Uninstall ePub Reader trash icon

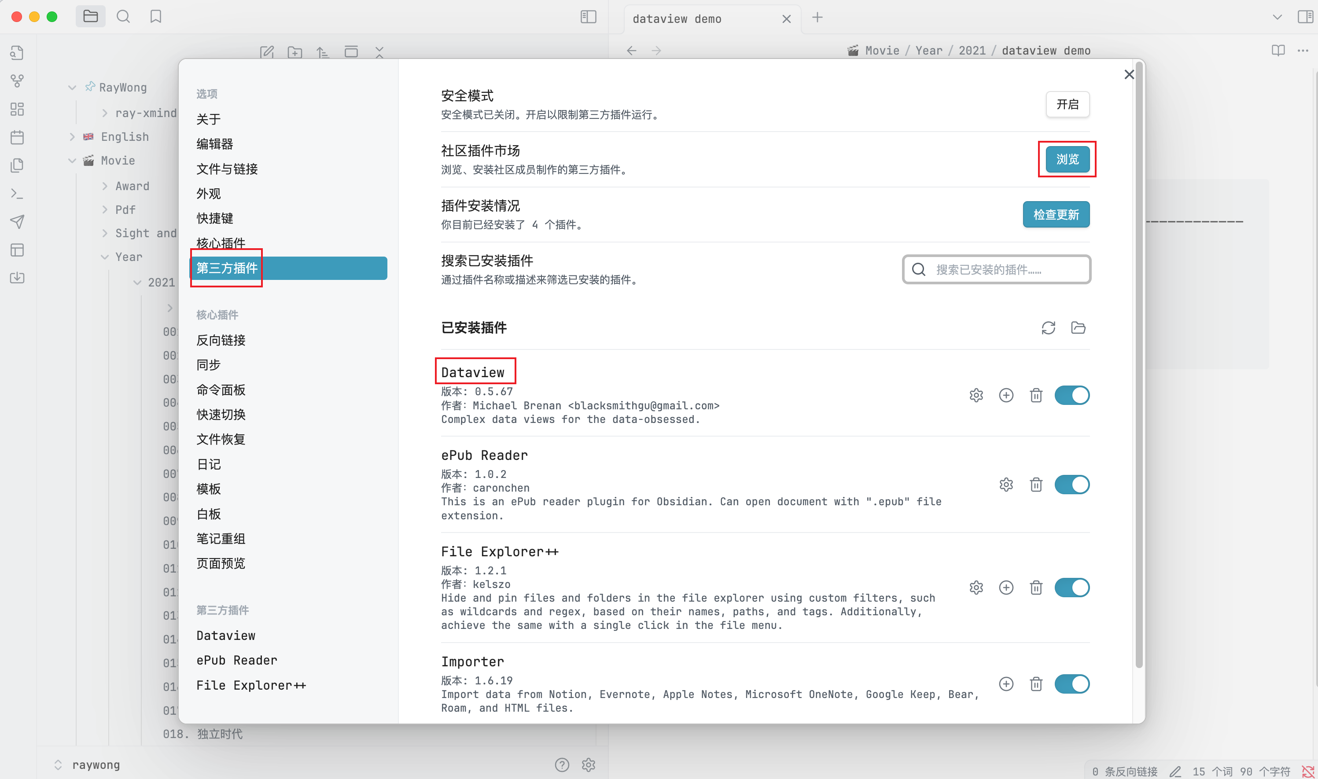(1036, 485)
